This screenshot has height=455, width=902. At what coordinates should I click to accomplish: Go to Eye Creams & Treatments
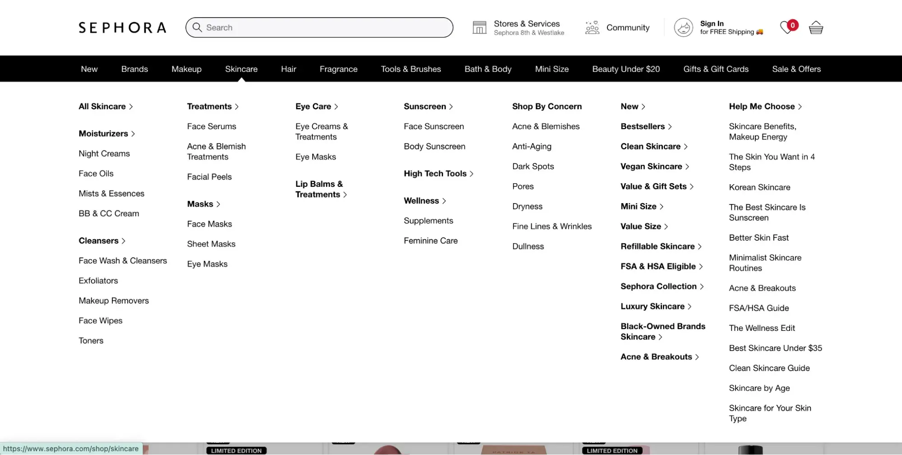click(322, 132)
